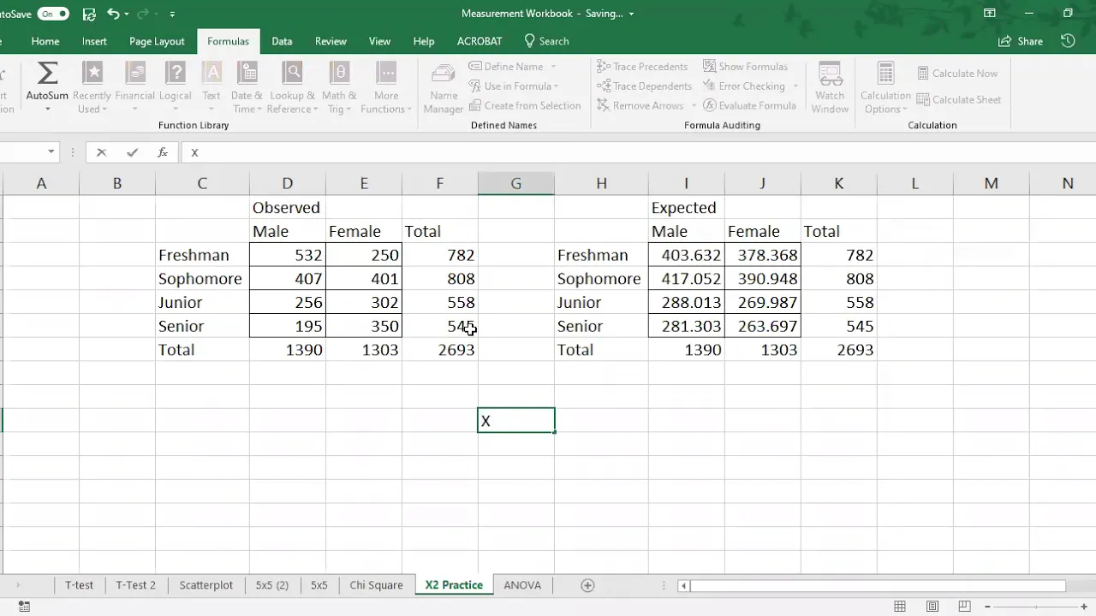Toggle the AutoSave switch
This screenshot has width=1096, height=616.
pos(53,14)
